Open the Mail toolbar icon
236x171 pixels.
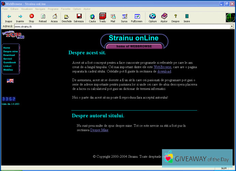click(113, 16)
